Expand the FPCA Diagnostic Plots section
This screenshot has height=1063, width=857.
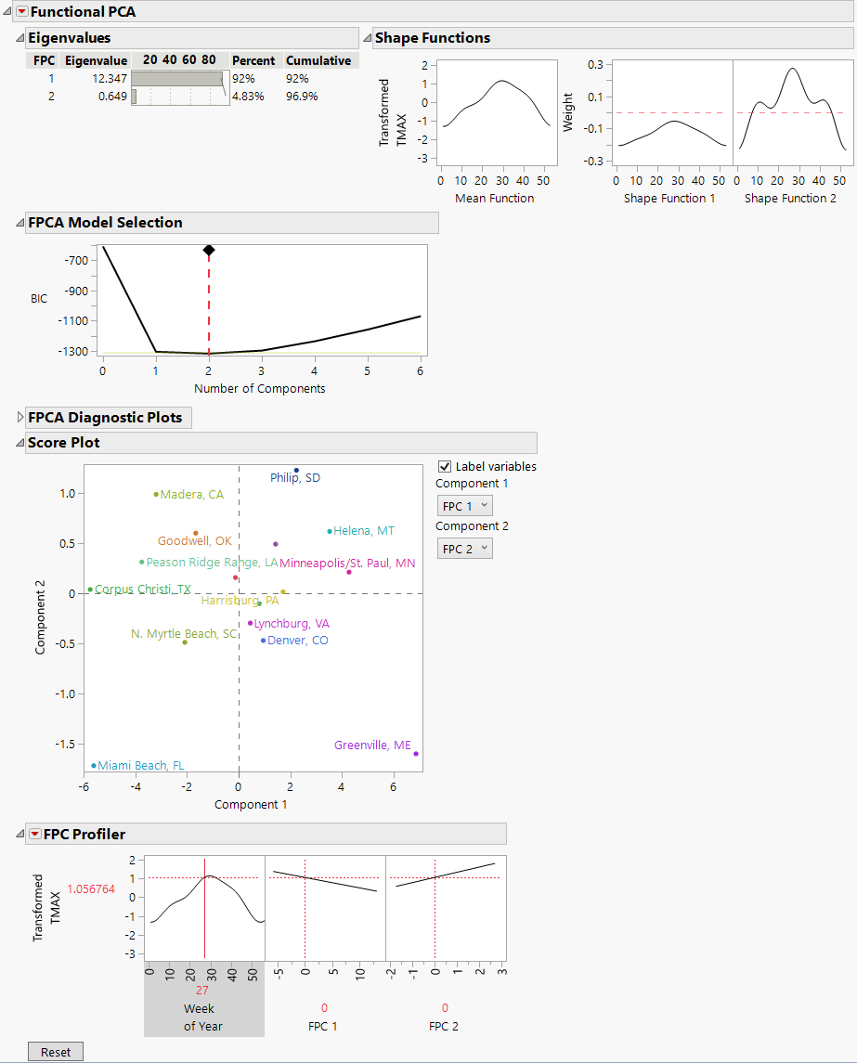(19, 417)
